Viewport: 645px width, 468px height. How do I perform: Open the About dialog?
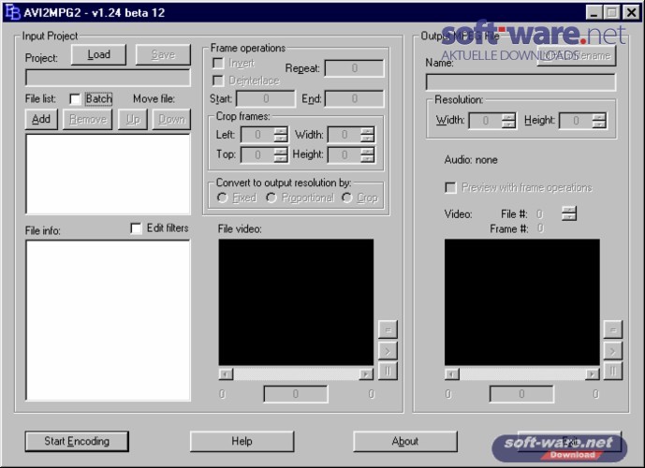[405, 441]
